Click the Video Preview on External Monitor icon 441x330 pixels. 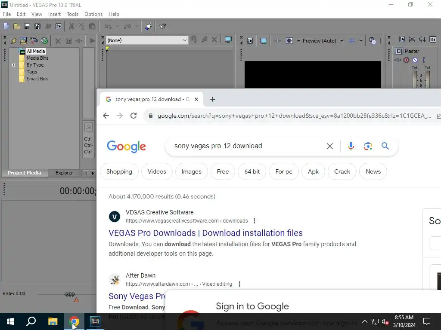264,41
